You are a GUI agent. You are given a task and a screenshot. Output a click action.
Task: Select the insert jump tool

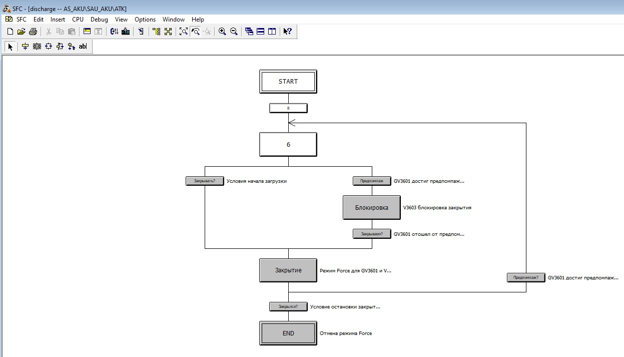pyautogui.click(x=72, y=47)
